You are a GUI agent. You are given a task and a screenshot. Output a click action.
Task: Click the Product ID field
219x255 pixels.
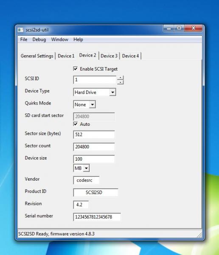click(95, 193)
